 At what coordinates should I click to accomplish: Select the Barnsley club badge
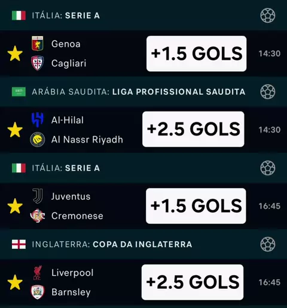[x=38, y=292]
